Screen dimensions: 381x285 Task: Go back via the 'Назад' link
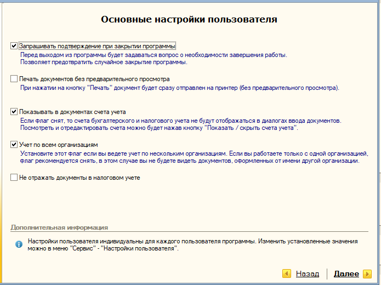308,274
